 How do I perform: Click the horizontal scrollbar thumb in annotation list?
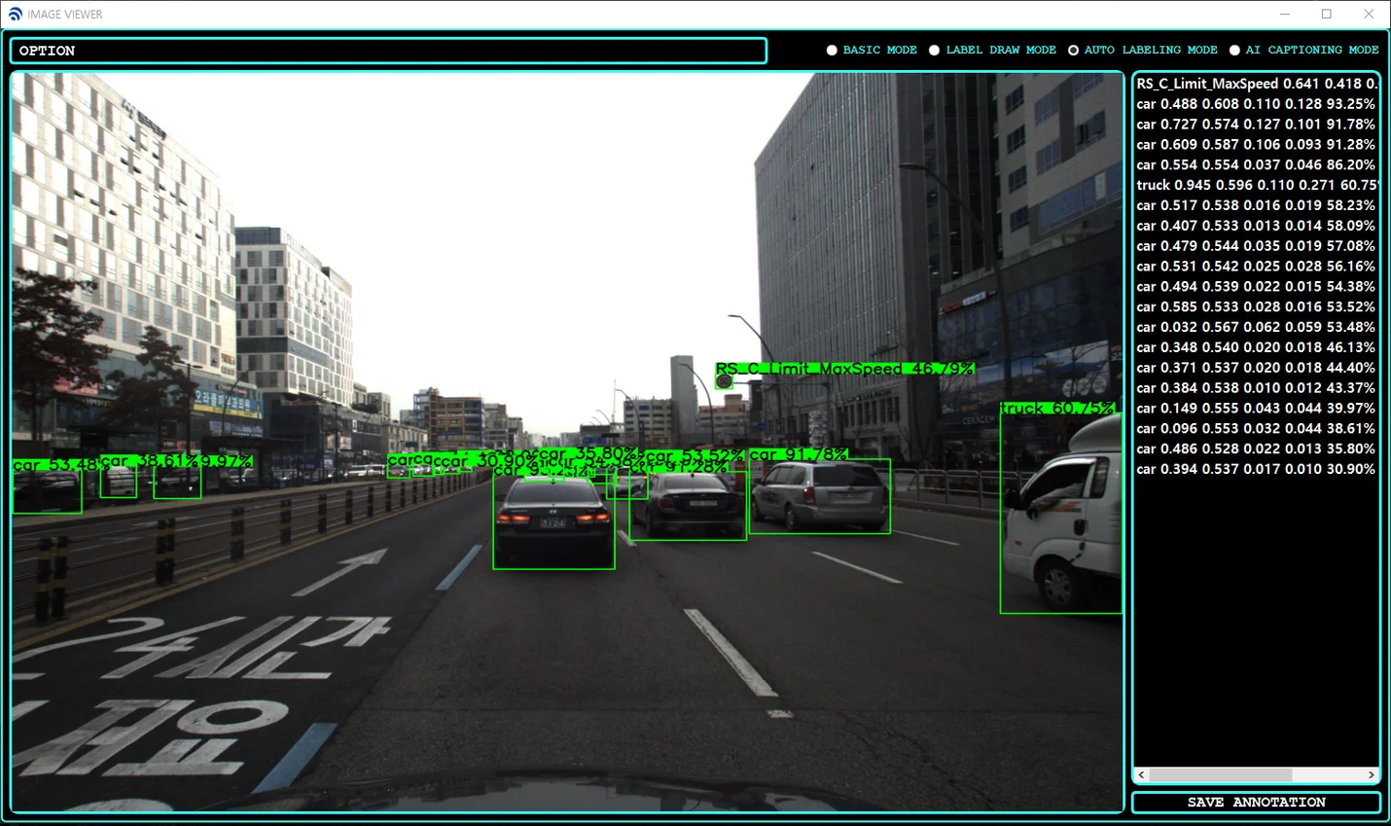point(1221,775)
